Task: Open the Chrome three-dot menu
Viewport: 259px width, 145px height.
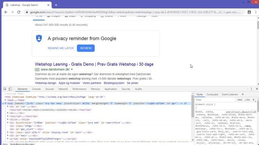Action: click(x=256, y=12)
